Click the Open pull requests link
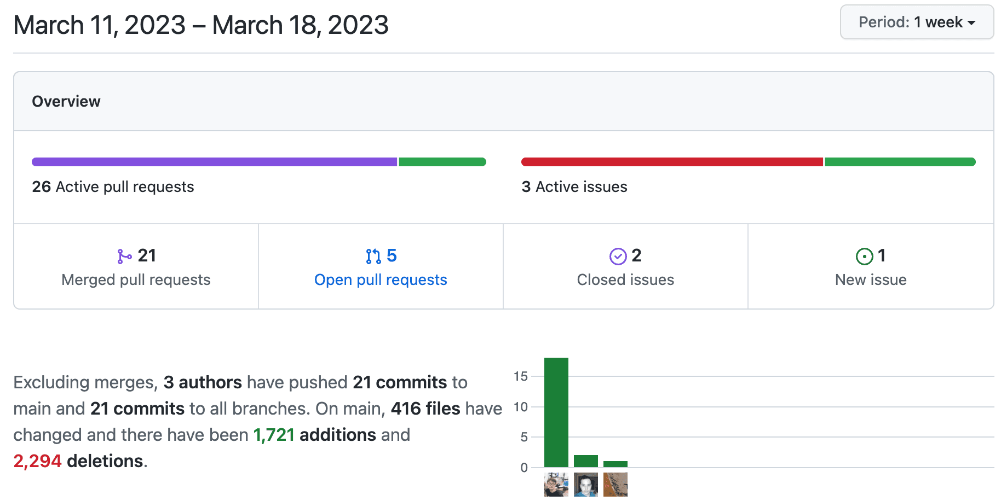This screenshot has height=501, width=1001. click(381, 279)
